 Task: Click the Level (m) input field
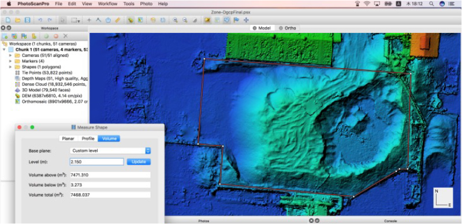96,162
